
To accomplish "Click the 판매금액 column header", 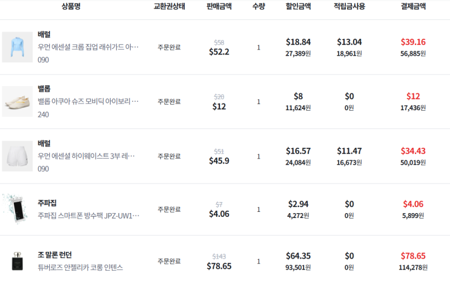I will coord(219,7).
